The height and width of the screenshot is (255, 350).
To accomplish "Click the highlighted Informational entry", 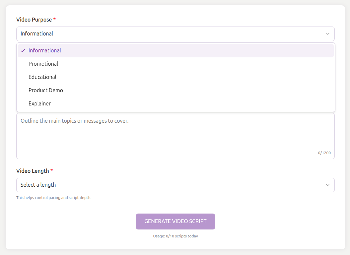I will [45, 50].
